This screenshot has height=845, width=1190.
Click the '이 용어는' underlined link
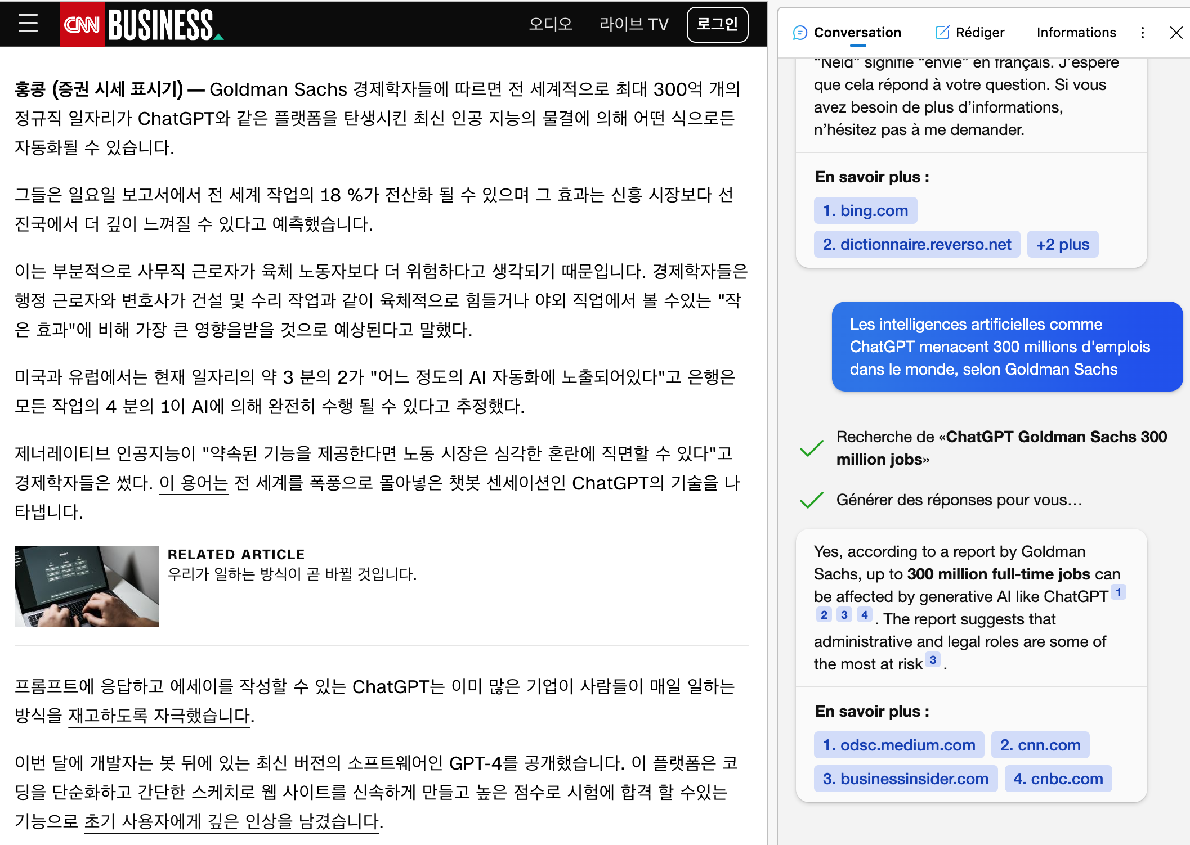coord(194,483)
